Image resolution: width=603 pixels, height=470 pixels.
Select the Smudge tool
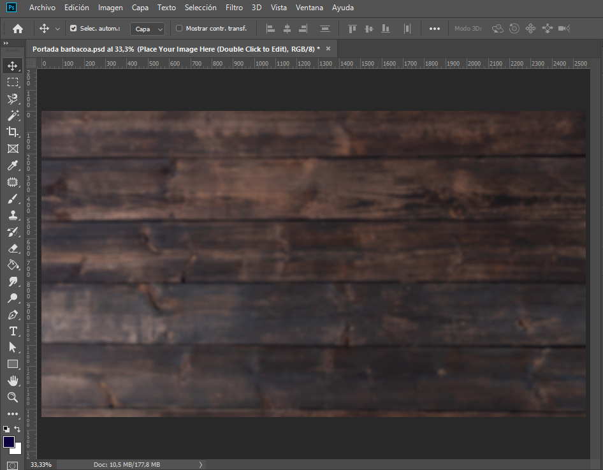[12, 281]
